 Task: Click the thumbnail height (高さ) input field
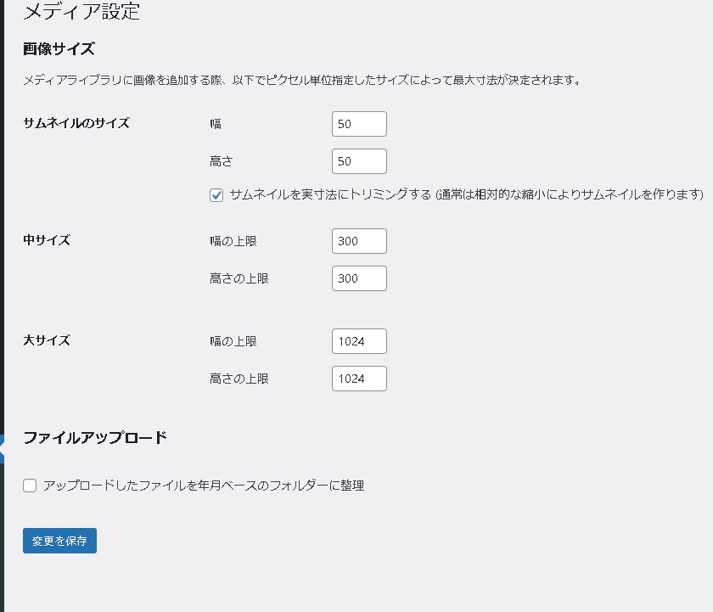point(359,161)
